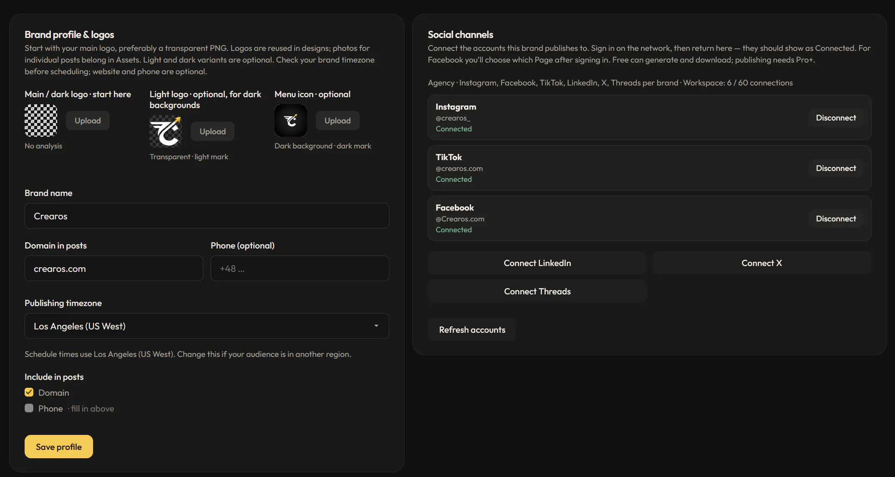895x477 pixels.
Task: Click the Connected status under Facebook
Action: point(454,230)
